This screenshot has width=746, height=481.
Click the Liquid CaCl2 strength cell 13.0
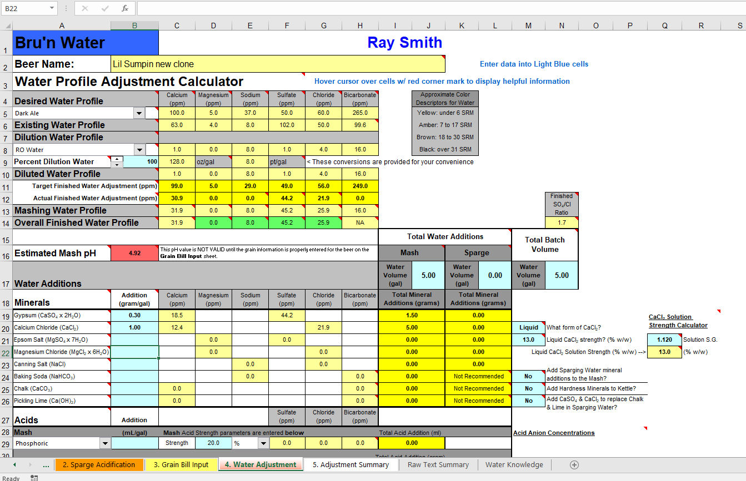(528, 340)
